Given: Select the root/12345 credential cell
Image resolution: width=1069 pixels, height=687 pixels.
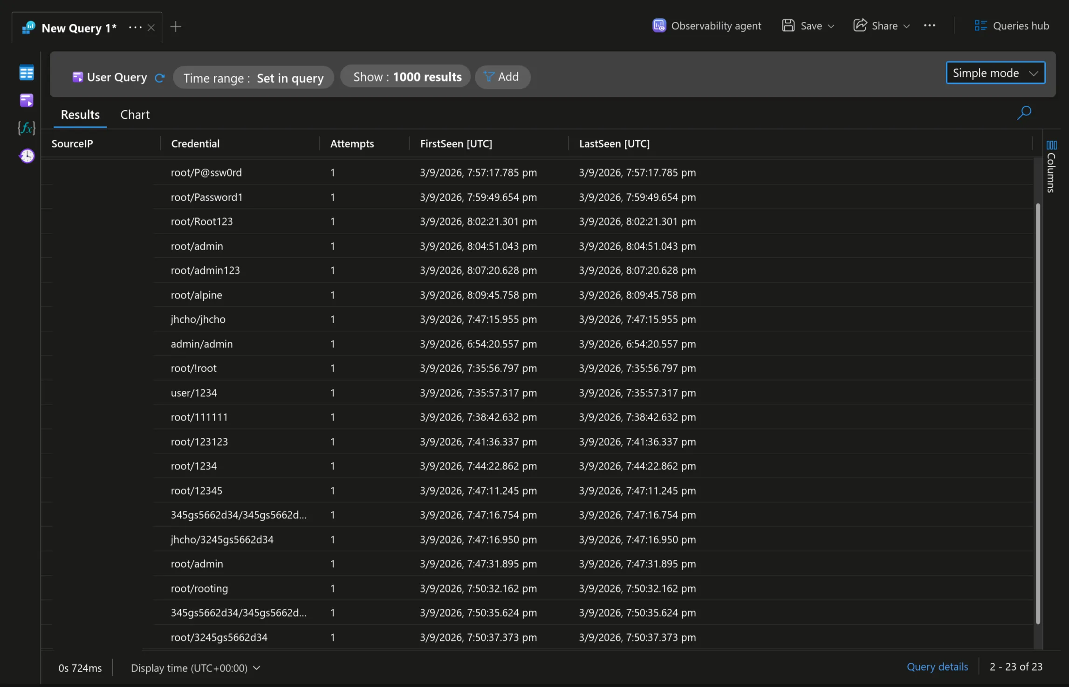Looking at the screenshot, I should click(x=196, y=490).
